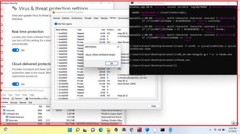
Task: Expand memory region 0x10e0000
Action: 57,95
